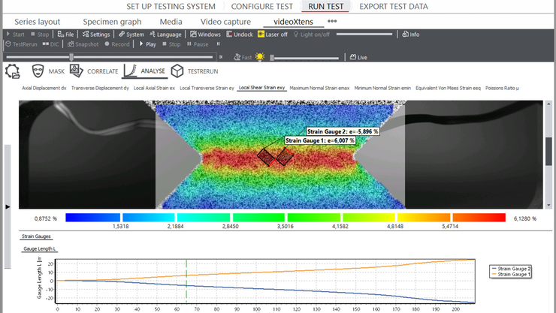Toggle Fast playback mode
This screenshot has height=313, width=556.
243,57
